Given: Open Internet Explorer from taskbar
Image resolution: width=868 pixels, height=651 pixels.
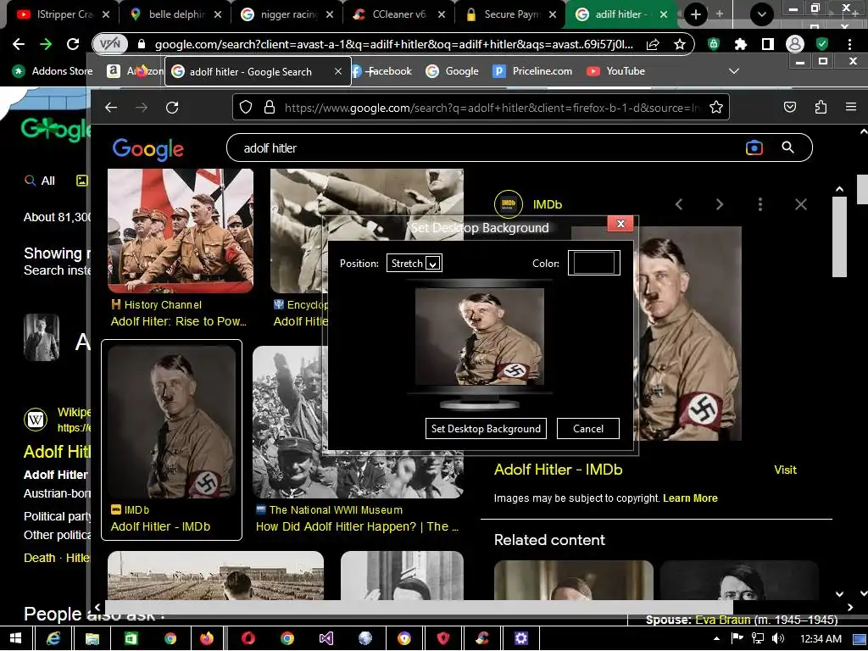Looking at the screenshot, I should tap(53, 639).
